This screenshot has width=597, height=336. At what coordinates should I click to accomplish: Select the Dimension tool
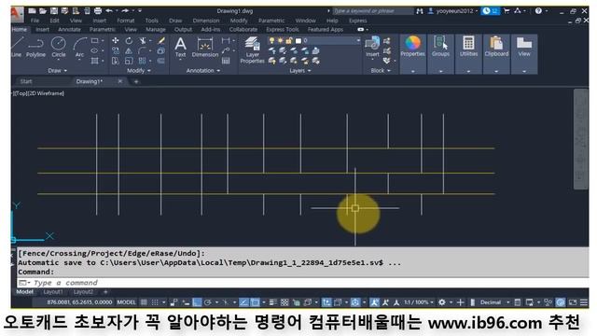[x=205, y=48]
